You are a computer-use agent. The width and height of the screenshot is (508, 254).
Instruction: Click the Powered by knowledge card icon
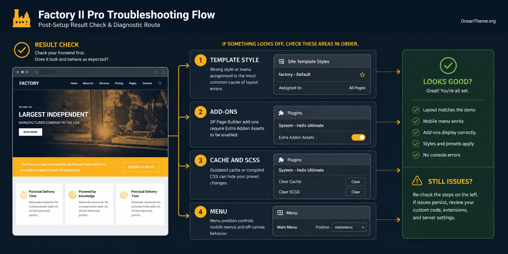[x=73, y=195]
